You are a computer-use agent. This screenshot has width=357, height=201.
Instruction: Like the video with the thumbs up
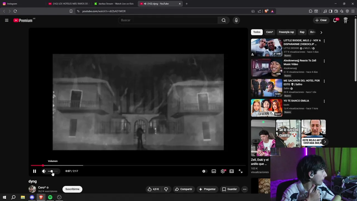pyautogui.click(x=153, y=189)
